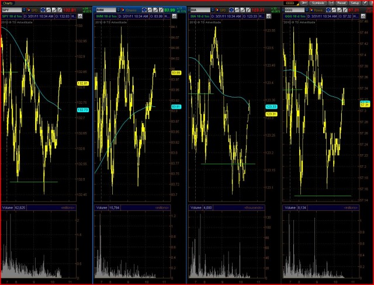Viewport: 374px width, 285px height.
Task: Click the blue circular icon in QQQ toolbar
Action: pos(328,10)
